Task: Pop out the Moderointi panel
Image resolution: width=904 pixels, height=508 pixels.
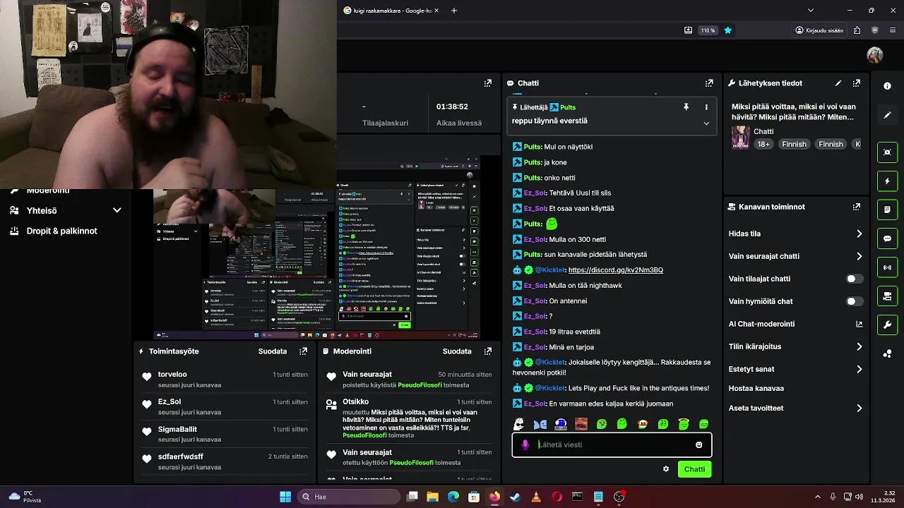Action: pos(487,351)
